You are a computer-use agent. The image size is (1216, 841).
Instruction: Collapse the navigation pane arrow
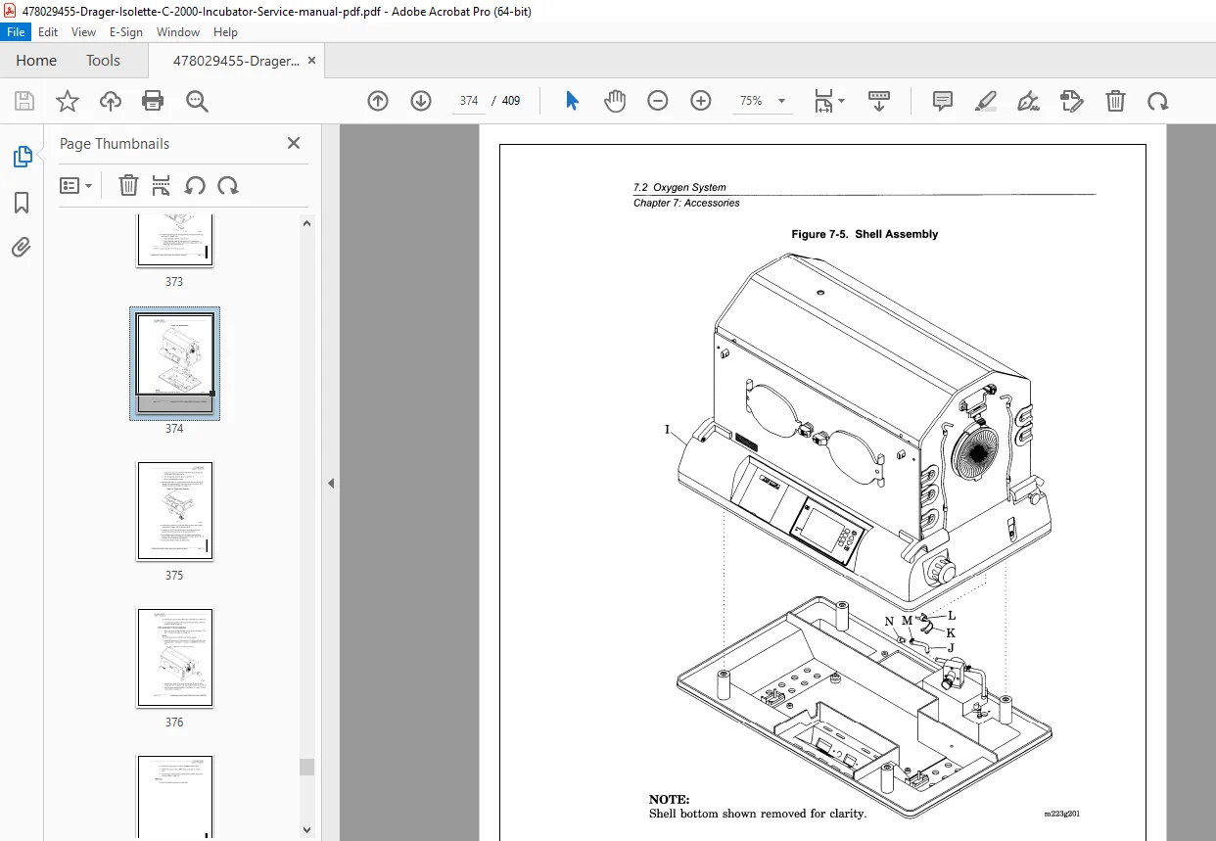[331, 483]
